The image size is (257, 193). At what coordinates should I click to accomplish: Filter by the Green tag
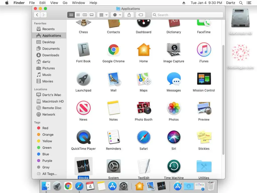coord(49,148)
